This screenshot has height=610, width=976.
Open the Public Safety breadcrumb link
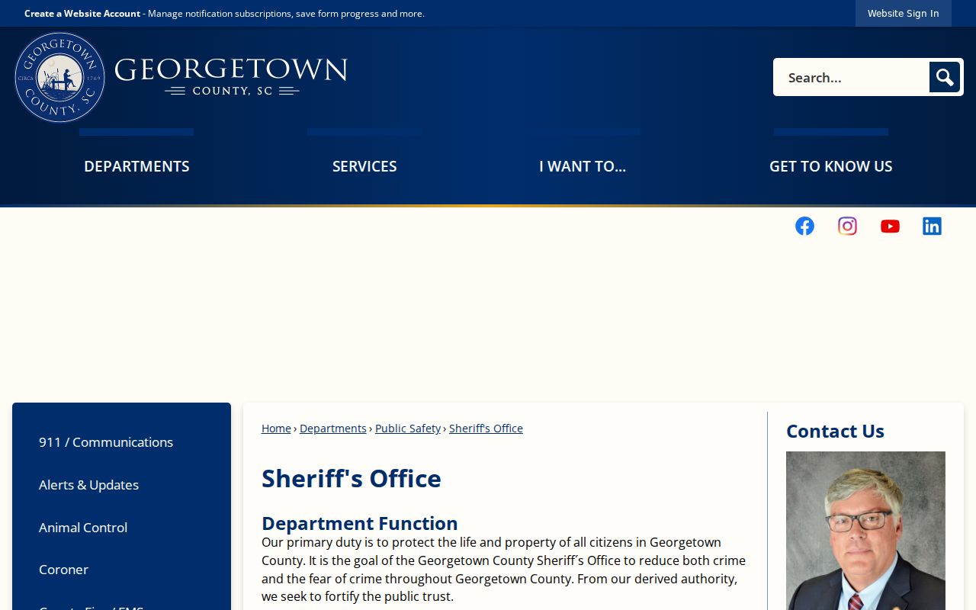pyautogui.click(x=408, y=429)
